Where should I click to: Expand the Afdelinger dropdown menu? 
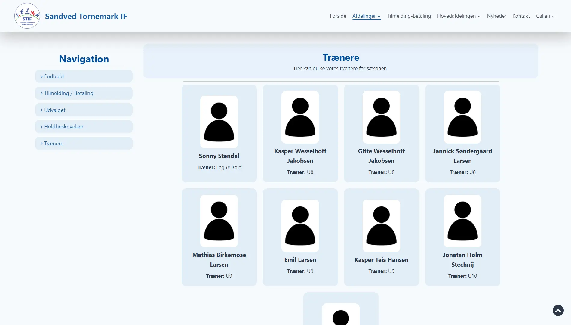367,16
